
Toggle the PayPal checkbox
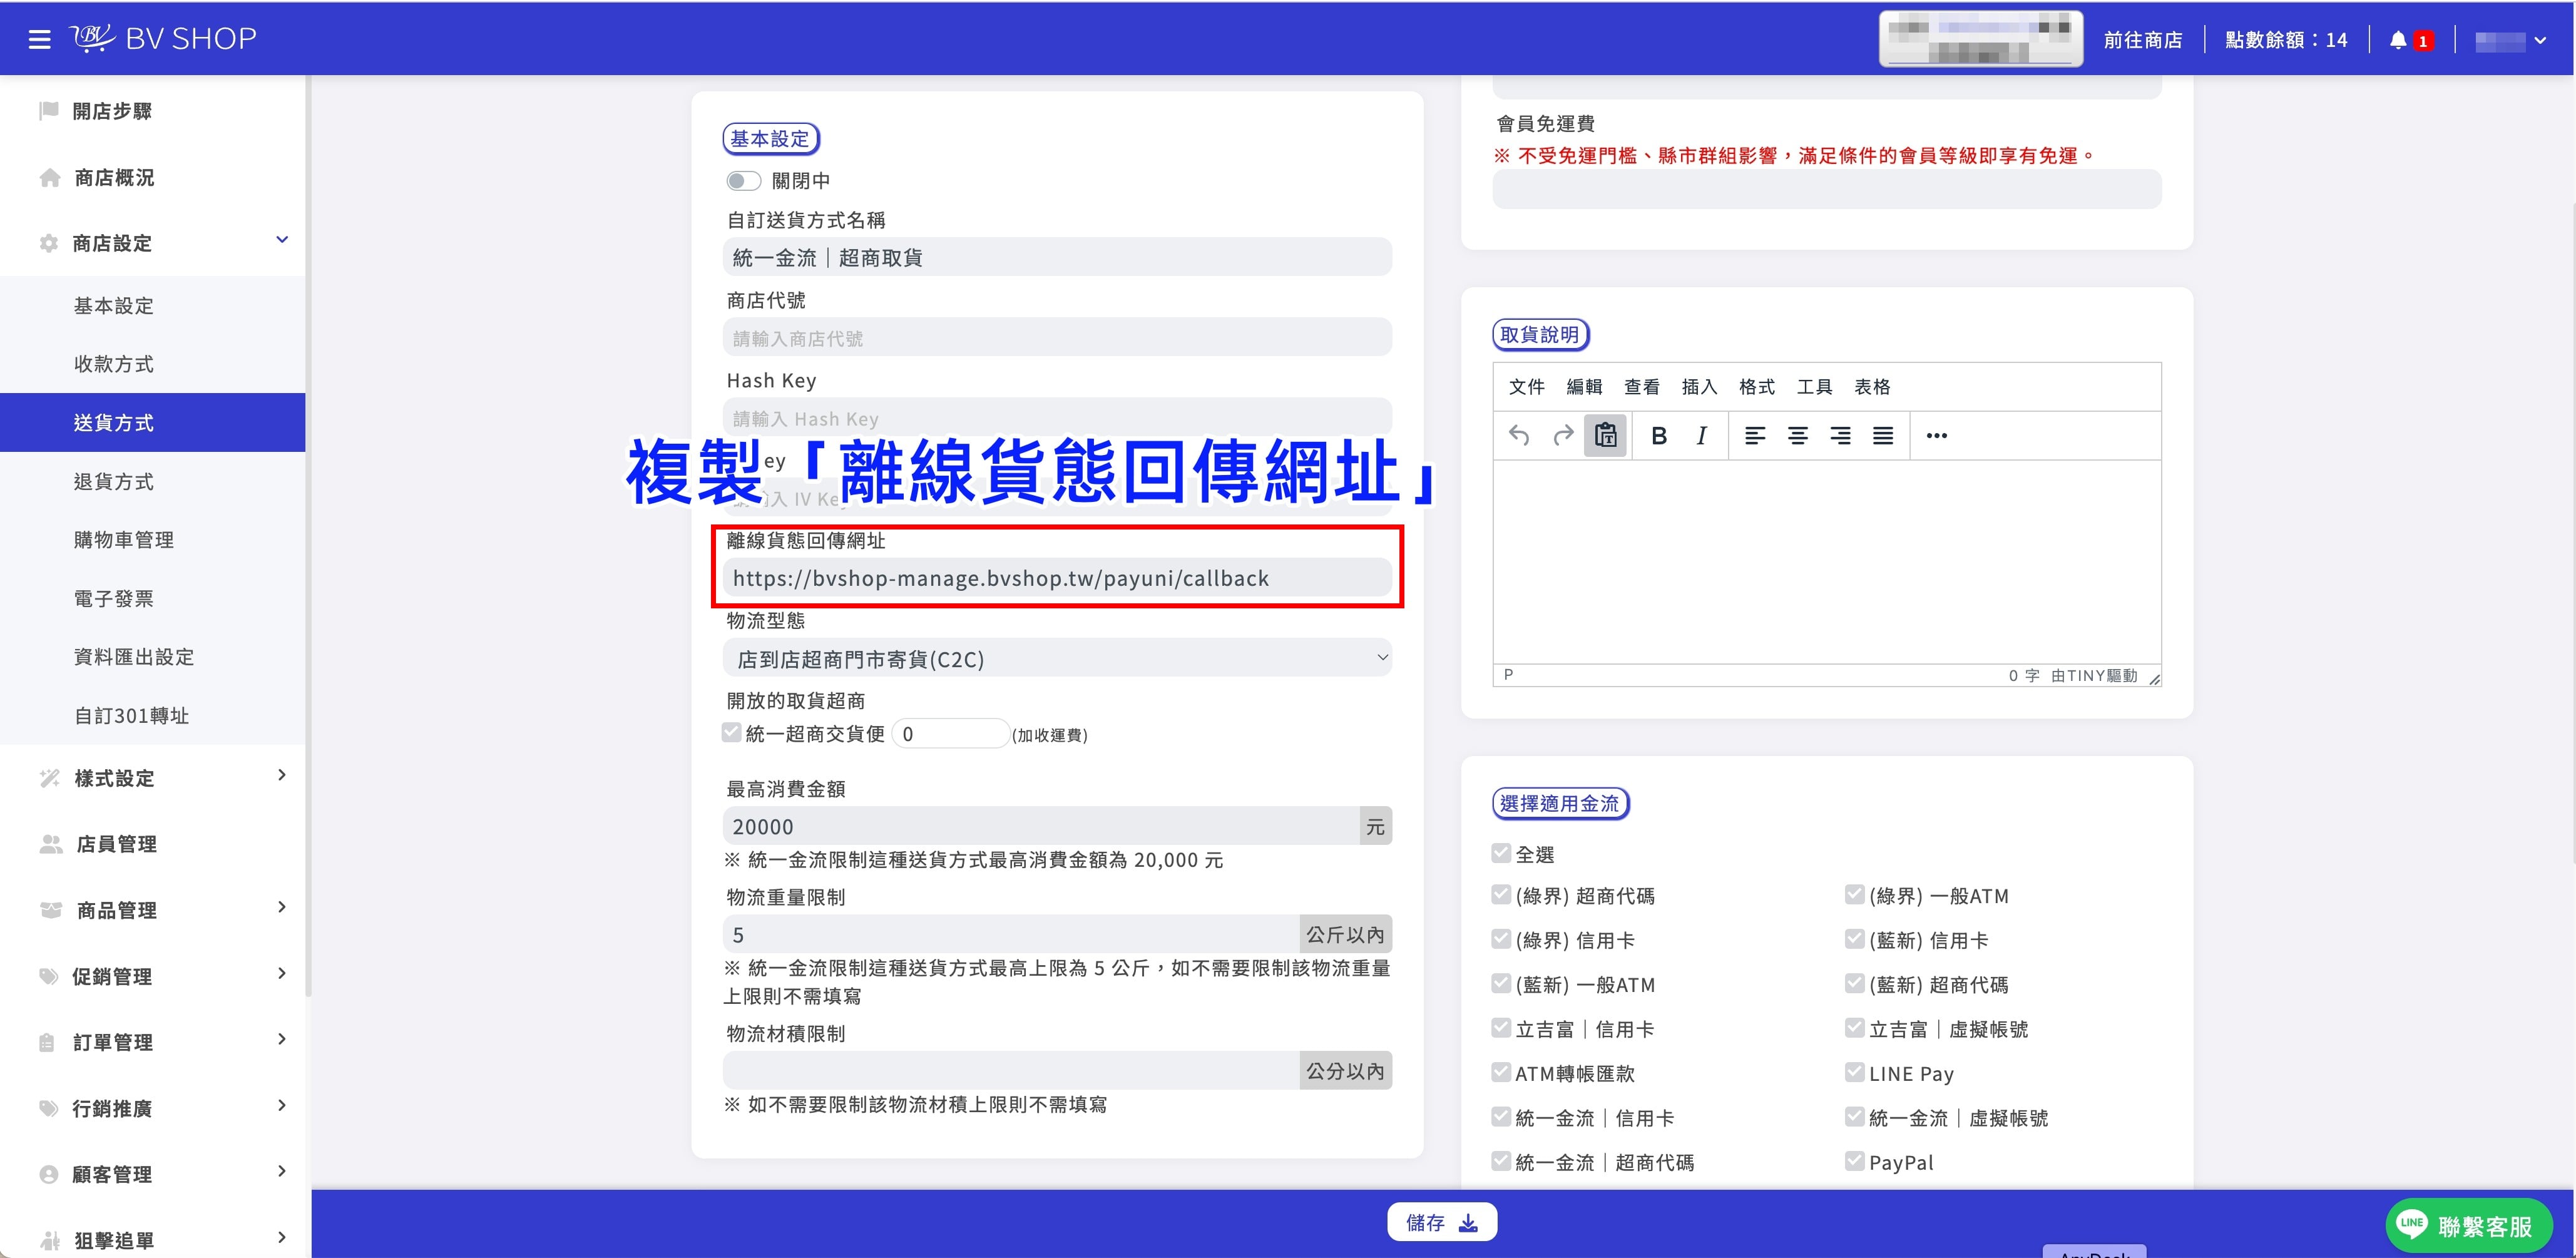tap(1854, 1162)
